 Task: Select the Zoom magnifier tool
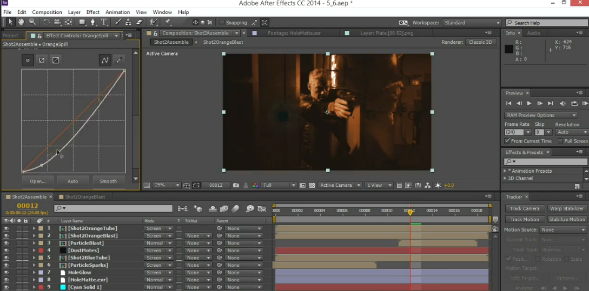32,22
